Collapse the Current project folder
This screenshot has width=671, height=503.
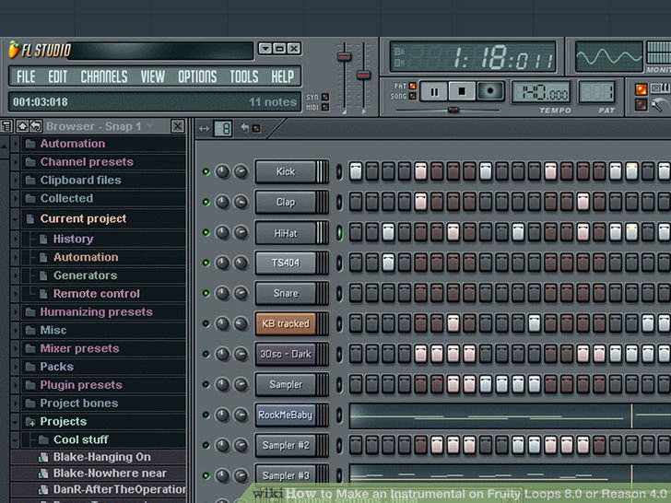pyautogui.click(x=15, y=218)
